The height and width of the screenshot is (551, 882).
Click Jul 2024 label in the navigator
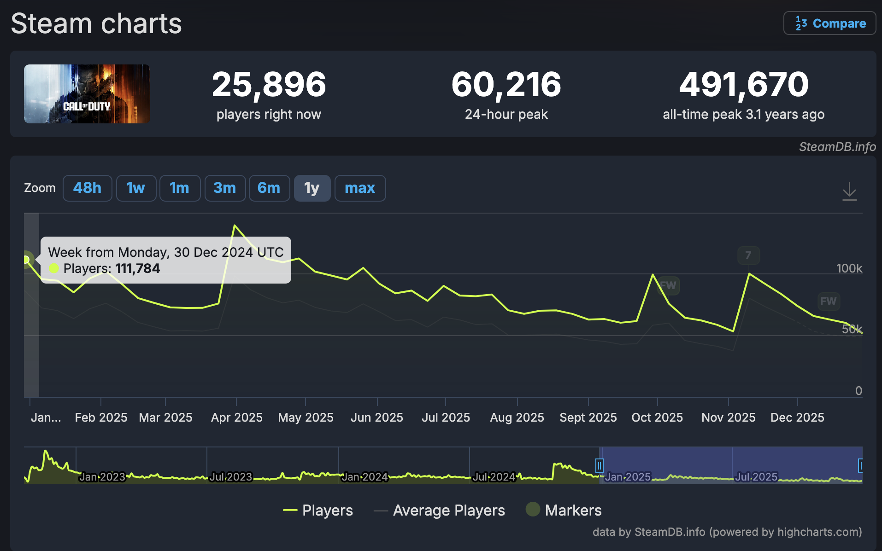click(x=494, y=477)
